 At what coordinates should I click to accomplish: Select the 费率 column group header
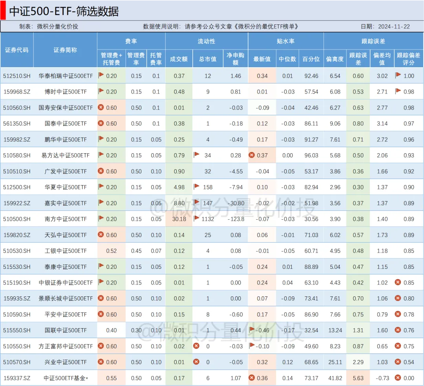click(x=131, y=41)
